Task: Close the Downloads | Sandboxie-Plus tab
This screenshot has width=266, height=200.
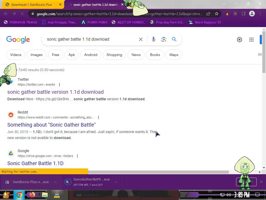Action: tap(60, 5)
